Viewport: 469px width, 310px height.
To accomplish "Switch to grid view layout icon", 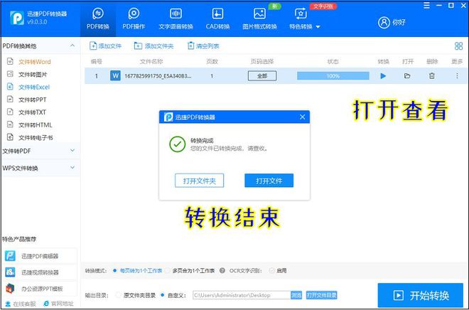I will (x=458, y=46).
